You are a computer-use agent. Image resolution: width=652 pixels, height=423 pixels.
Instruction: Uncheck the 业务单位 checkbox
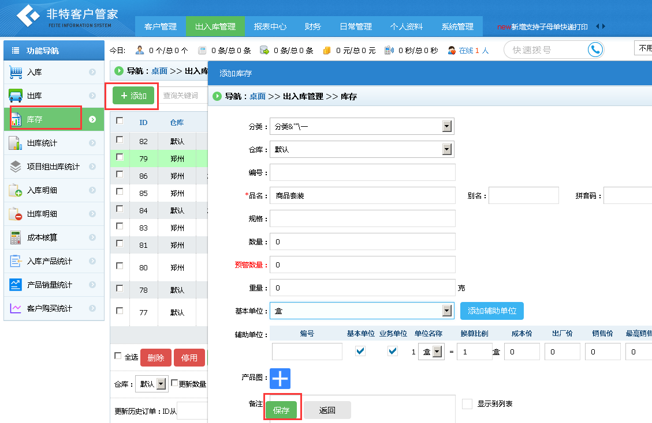coord(393,351)
